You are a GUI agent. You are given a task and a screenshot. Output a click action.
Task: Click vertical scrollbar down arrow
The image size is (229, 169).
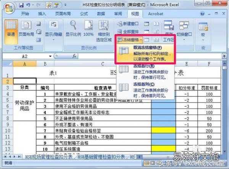[224, 151]
